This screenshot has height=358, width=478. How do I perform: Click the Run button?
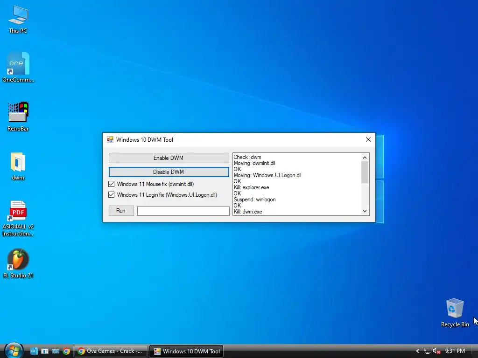click(121, 211)
